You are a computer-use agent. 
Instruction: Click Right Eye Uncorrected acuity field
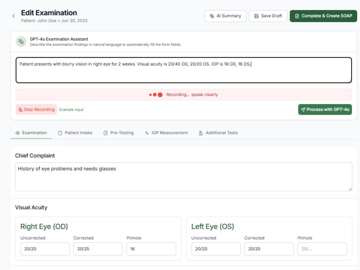45,249
